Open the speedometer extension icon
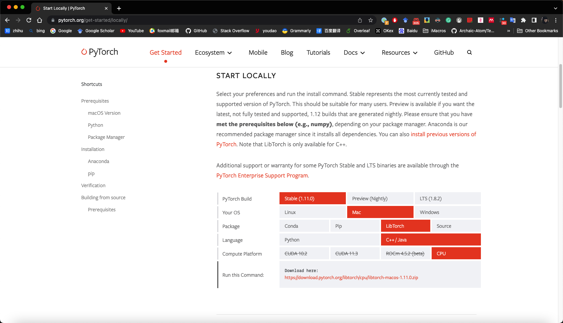This screenshot has height=323, width=563. click(459, 20)
